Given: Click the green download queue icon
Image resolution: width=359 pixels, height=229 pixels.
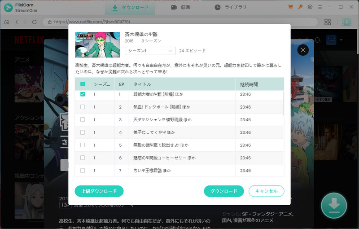Looking at the screenshot, I should [346, 22].
